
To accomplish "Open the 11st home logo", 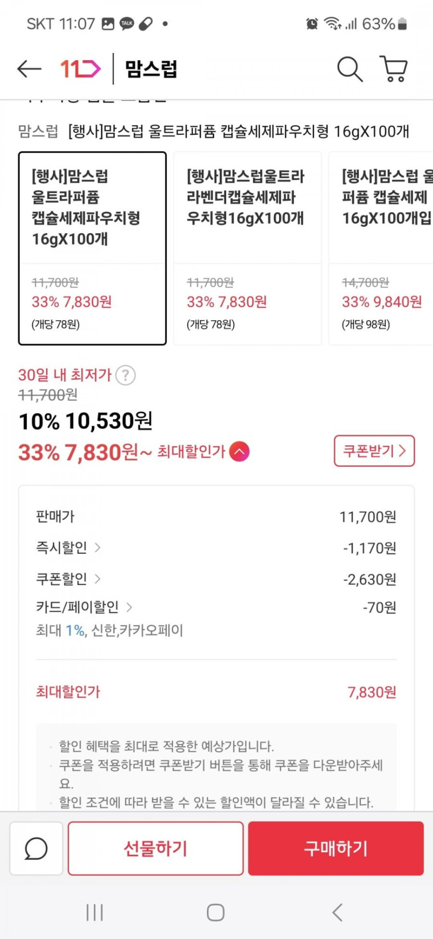I will click(x=80, y=69).
